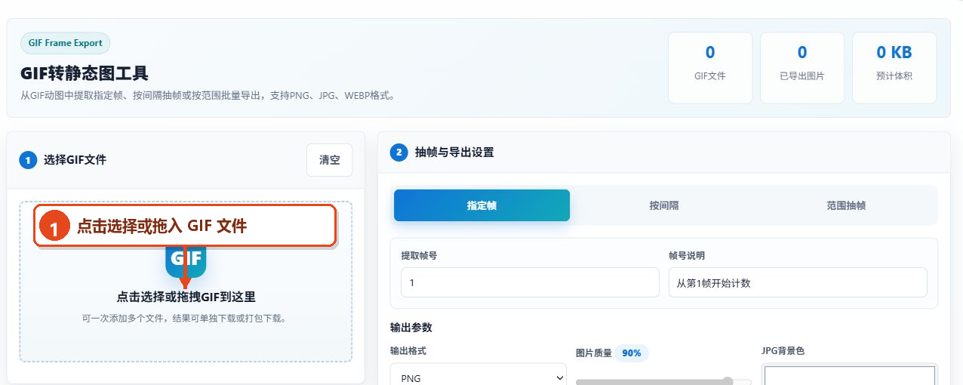Click the 抽帧与导出设置 section heading
The height and width of the screenshot is (385, 963).
click(454, 152)
